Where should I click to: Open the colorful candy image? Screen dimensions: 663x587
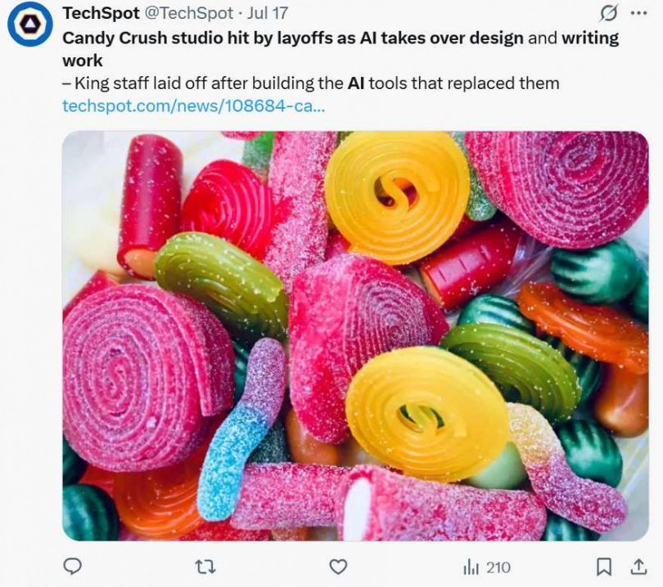355,335
